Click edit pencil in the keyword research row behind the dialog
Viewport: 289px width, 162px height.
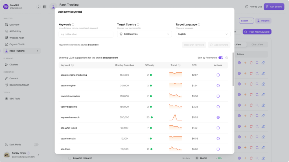pyautogui.click(x=263, y=158)
